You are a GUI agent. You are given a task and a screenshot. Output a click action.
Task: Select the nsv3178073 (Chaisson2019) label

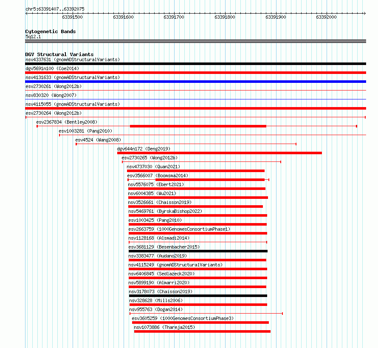[161, 291]
